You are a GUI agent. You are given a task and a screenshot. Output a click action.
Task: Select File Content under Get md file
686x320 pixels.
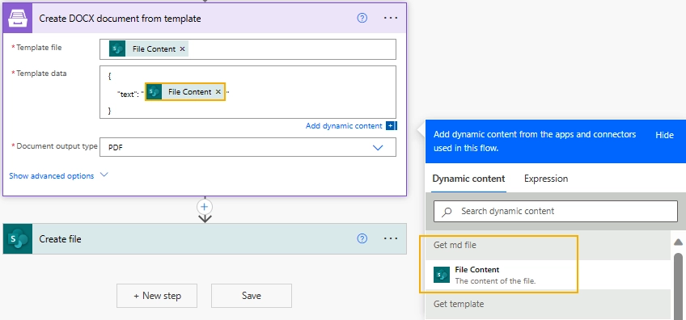(x=548, y=275)
